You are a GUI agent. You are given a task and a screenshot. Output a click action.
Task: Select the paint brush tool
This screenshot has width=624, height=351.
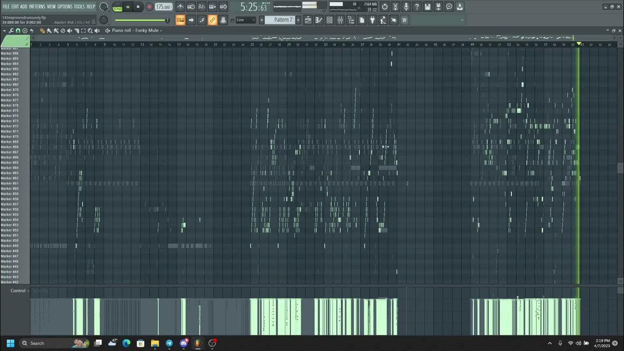(49, 31)
